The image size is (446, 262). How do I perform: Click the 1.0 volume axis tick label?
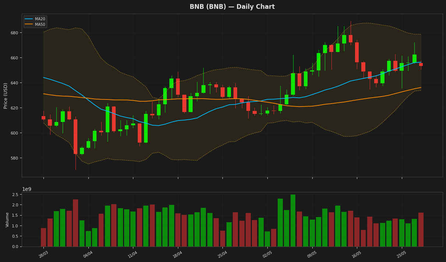(15, 226)
